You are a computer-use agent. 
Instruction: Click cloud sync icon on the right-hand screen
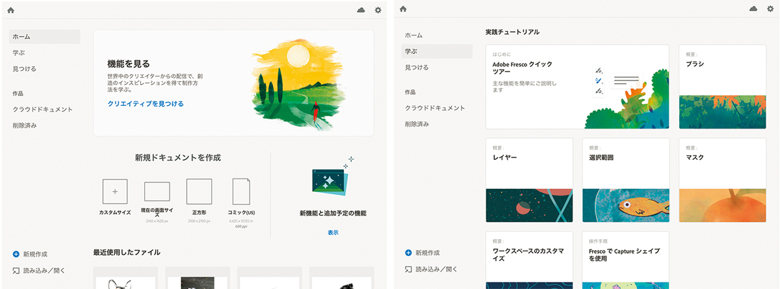(753, 9)
